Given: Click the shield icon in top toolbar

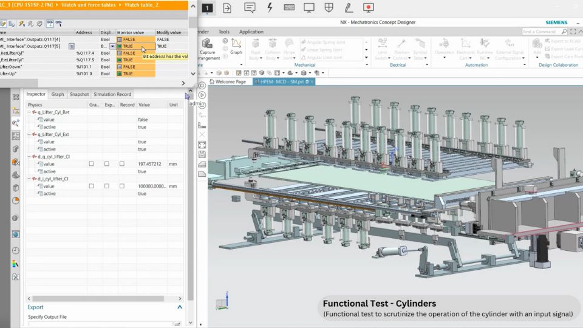Looking at the screenshot, I should point(329,7).
